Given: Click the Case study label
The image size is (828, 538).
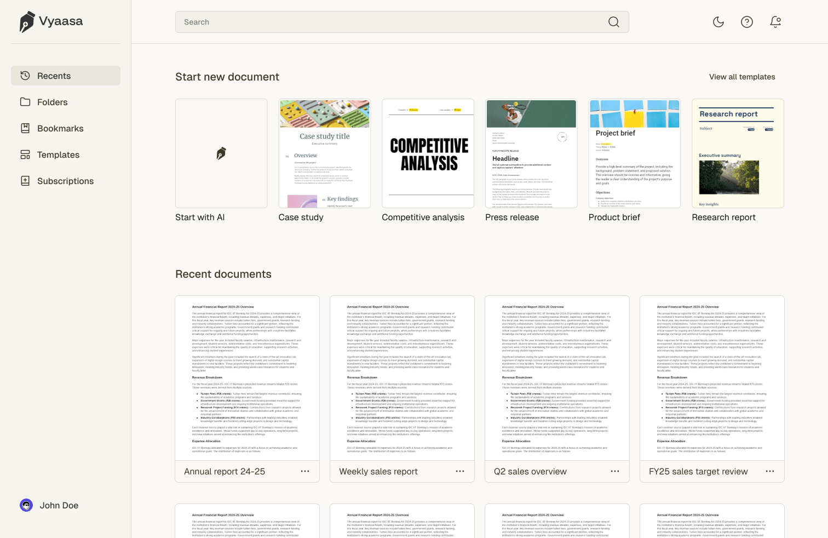Looking at the screenshot, I should click(x=301, y=217).
